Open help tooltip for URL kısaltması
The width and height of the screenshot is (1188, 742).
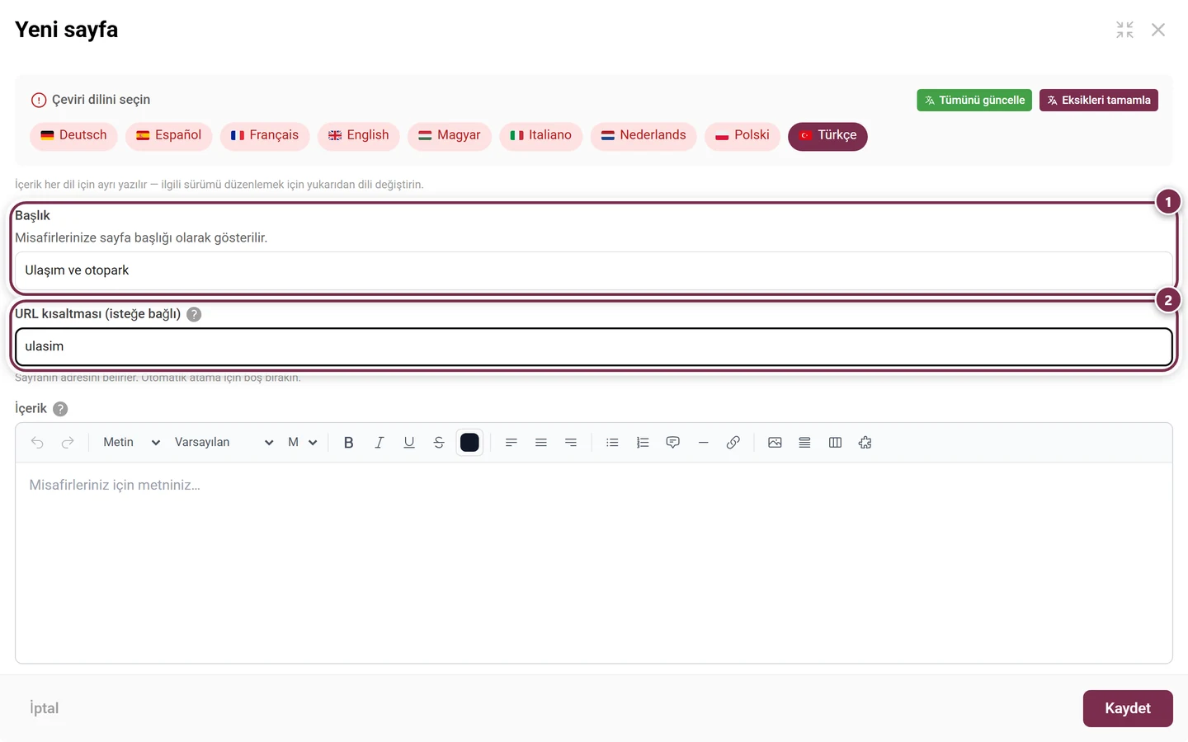pos(194,314)
